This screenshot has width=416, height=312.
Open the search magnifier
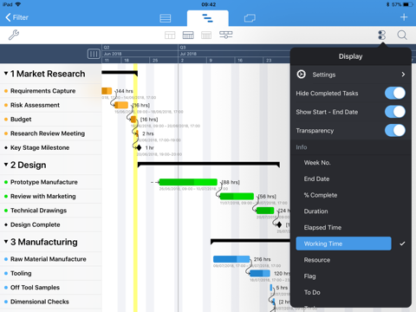pyautogui.click(x=402, y=36)
